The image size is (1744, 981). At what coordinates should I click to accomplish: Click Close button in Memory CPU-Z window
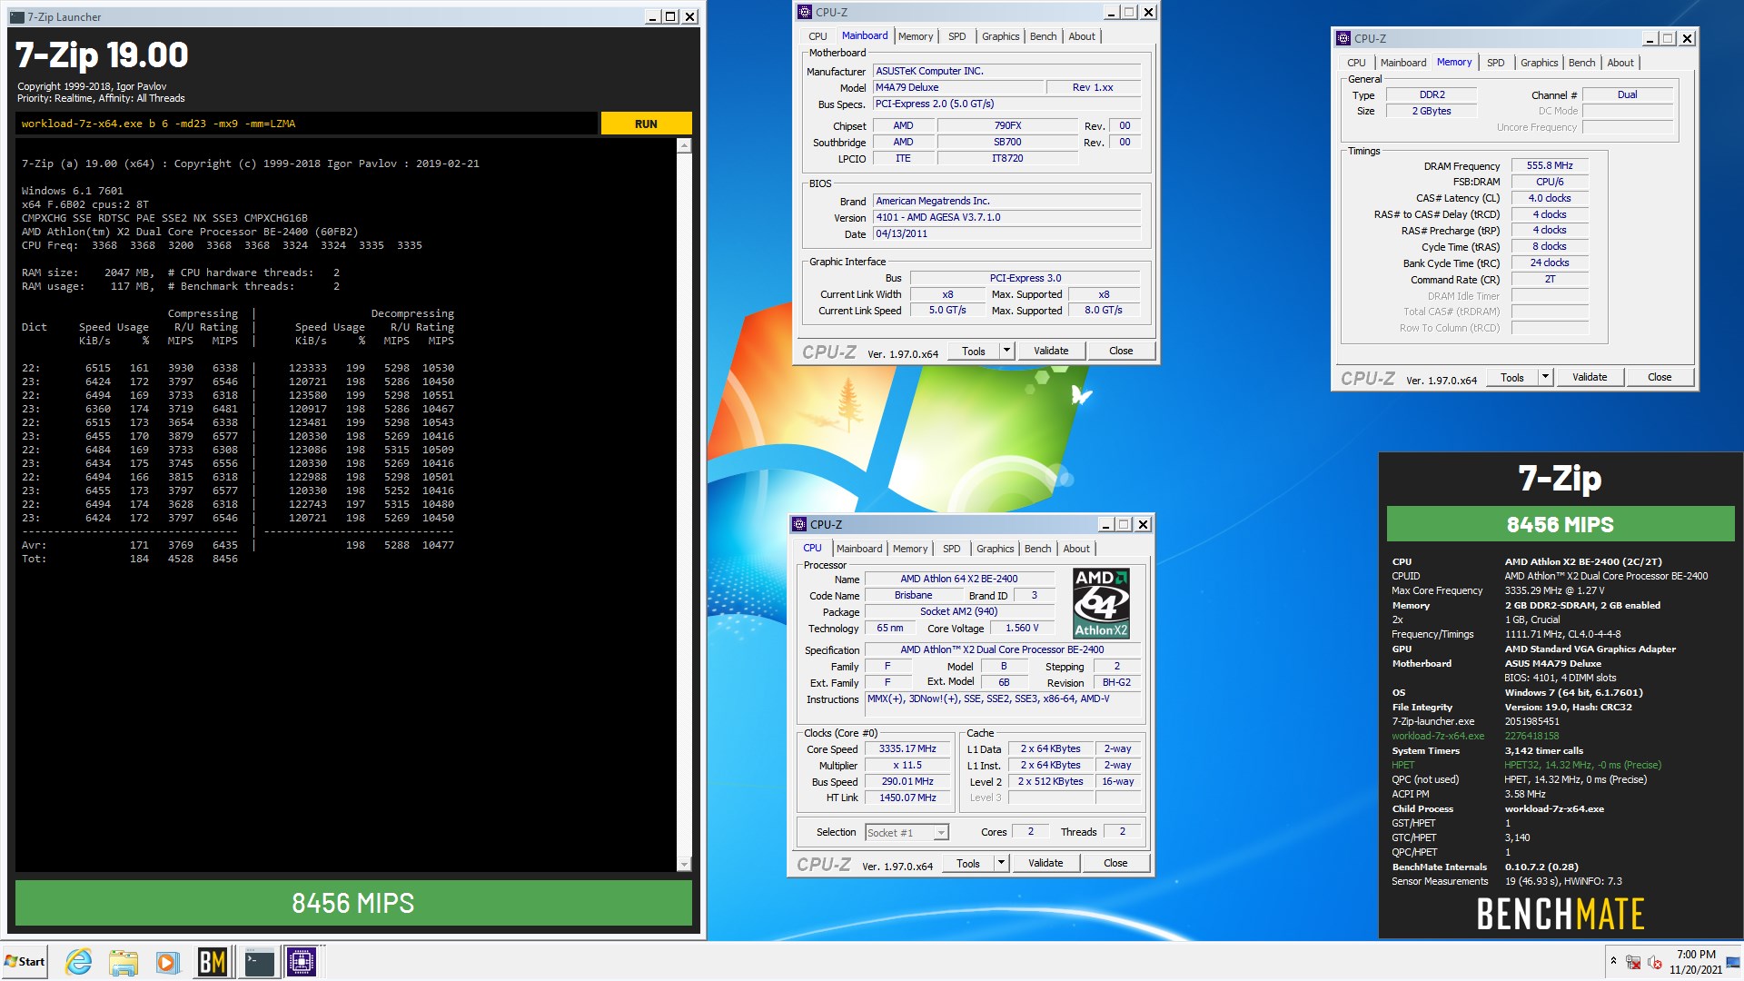pyautogui.click(x=1660, y=377)
